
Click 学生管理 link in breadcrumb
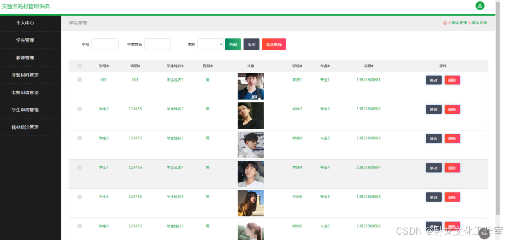(x=459, y=23)
